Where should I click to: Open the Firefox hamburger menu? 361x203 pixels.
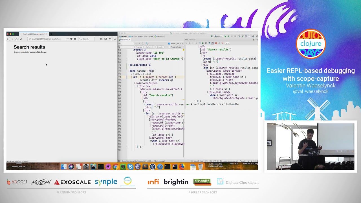(115, 39)
